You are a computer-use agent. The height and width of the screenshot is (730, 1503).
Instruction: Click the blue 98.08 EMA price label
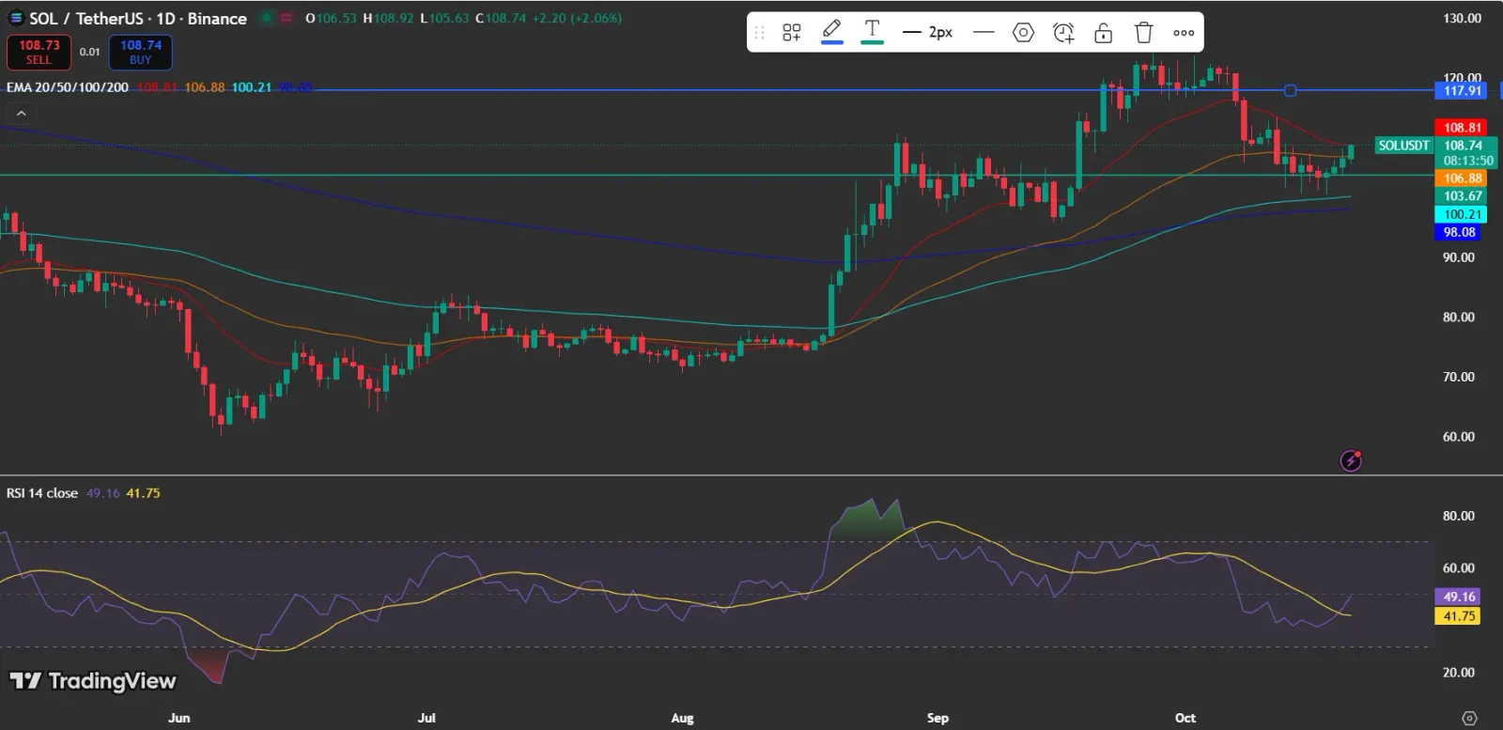[x=1459, y=232]
